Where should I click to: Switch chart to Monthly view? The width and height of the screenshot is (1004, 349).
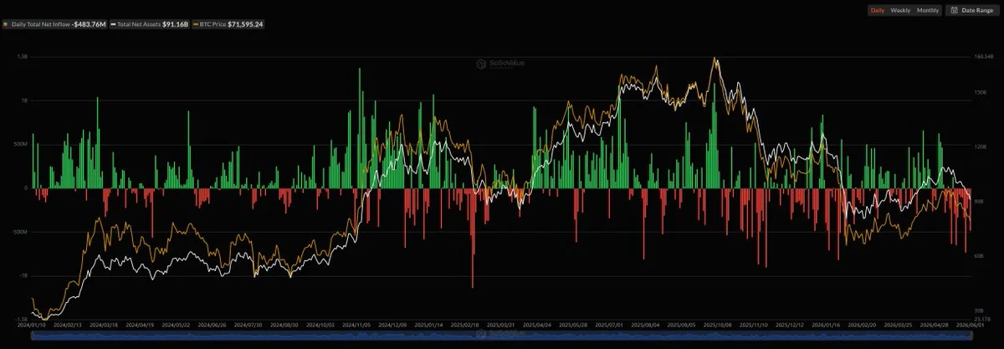pyautogui.click(x=928, y=10)
